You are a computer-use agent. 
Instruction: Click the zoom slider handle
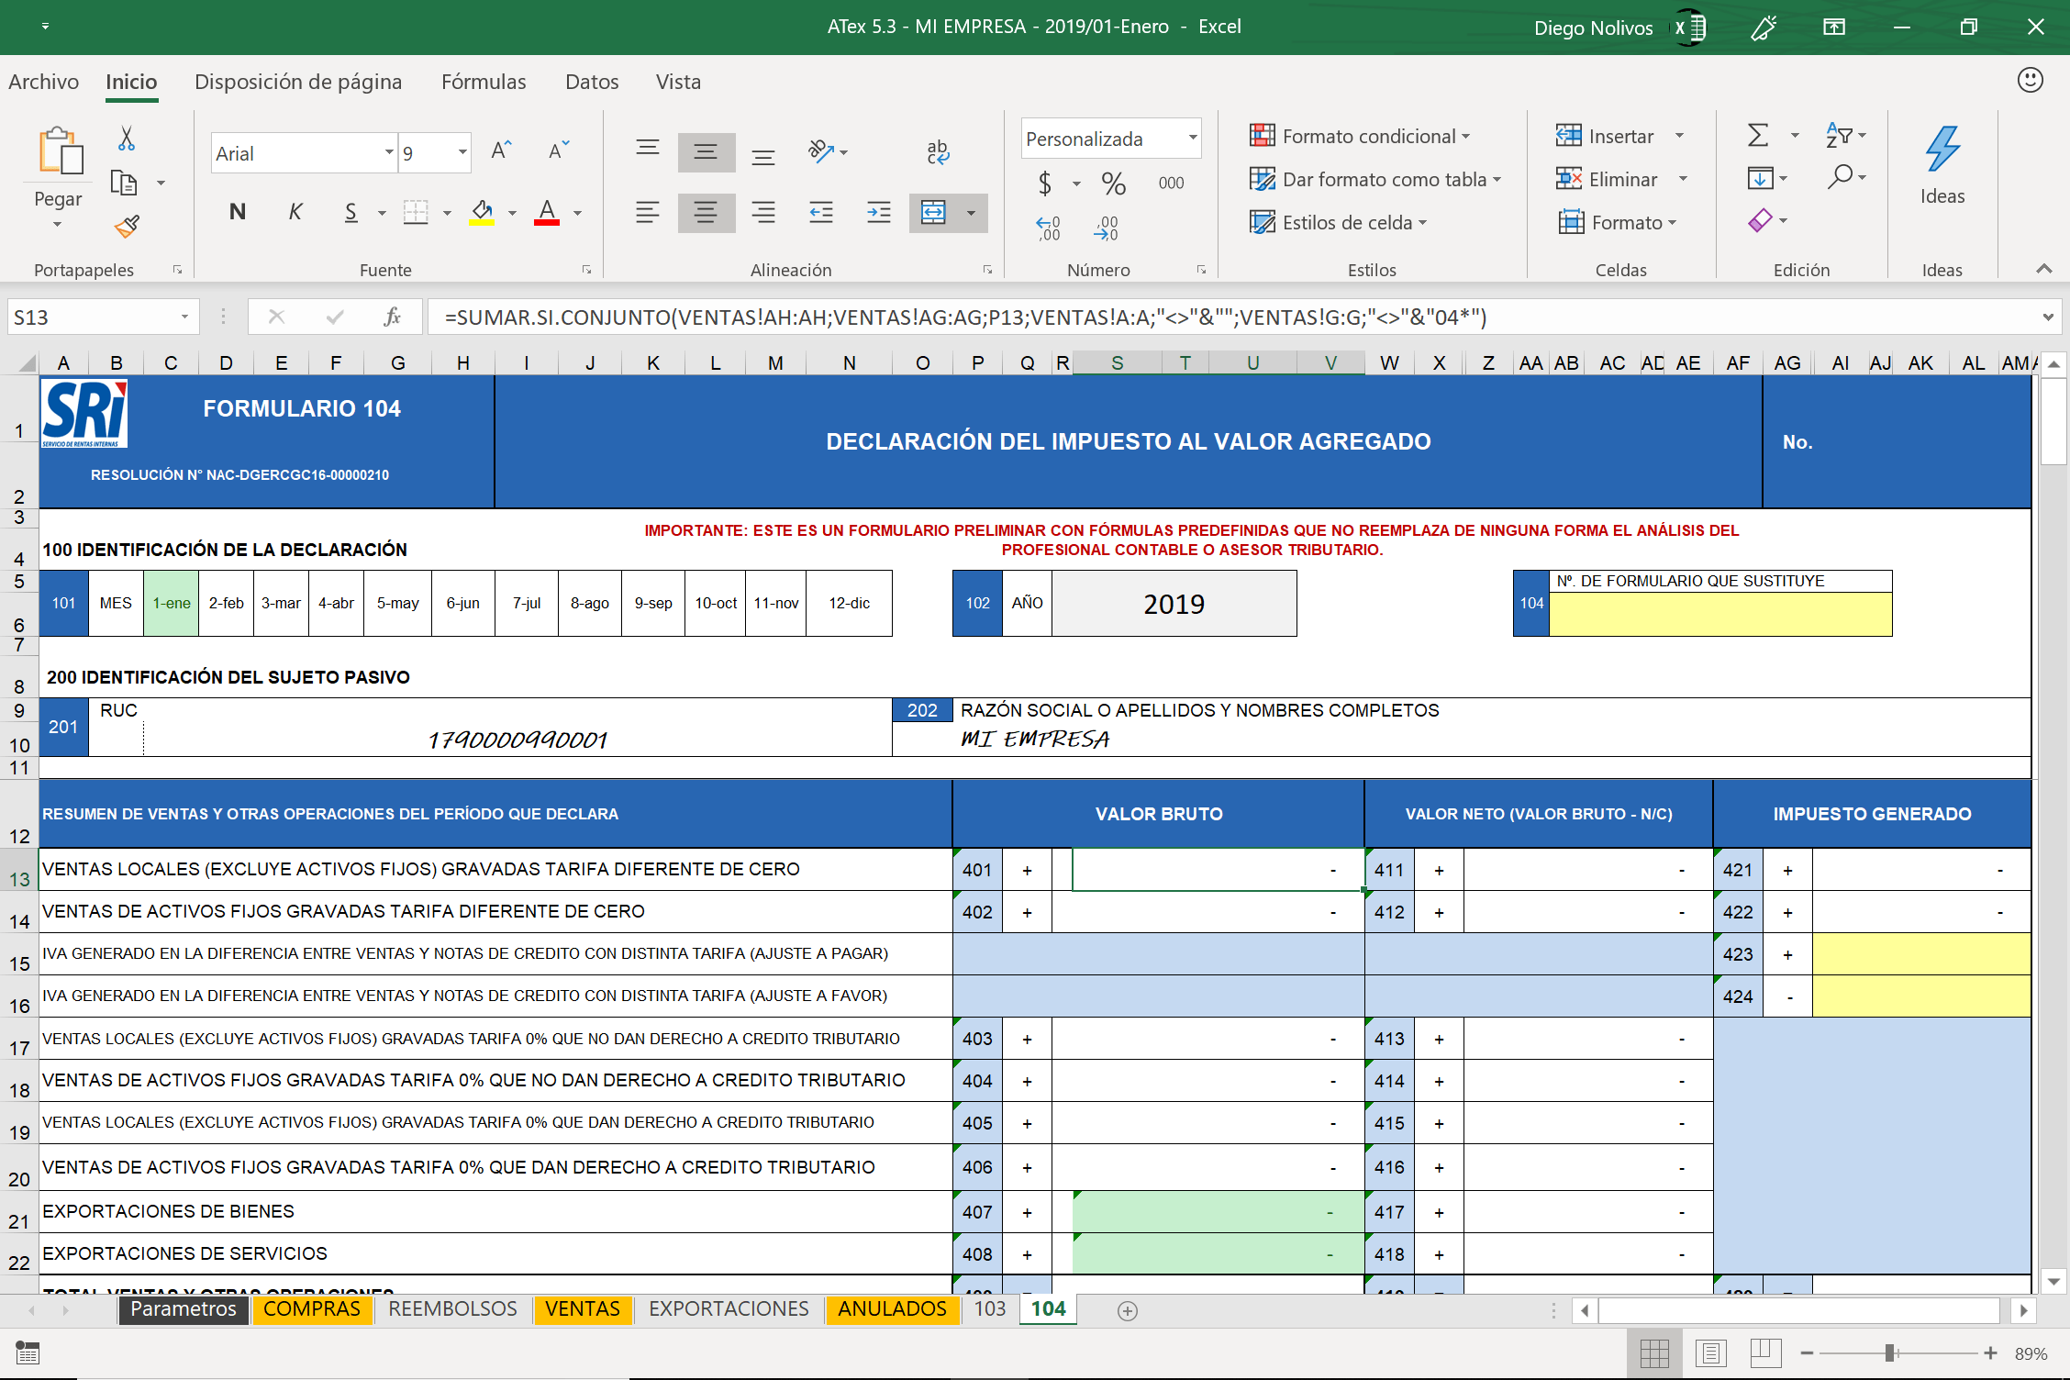1890,1353
